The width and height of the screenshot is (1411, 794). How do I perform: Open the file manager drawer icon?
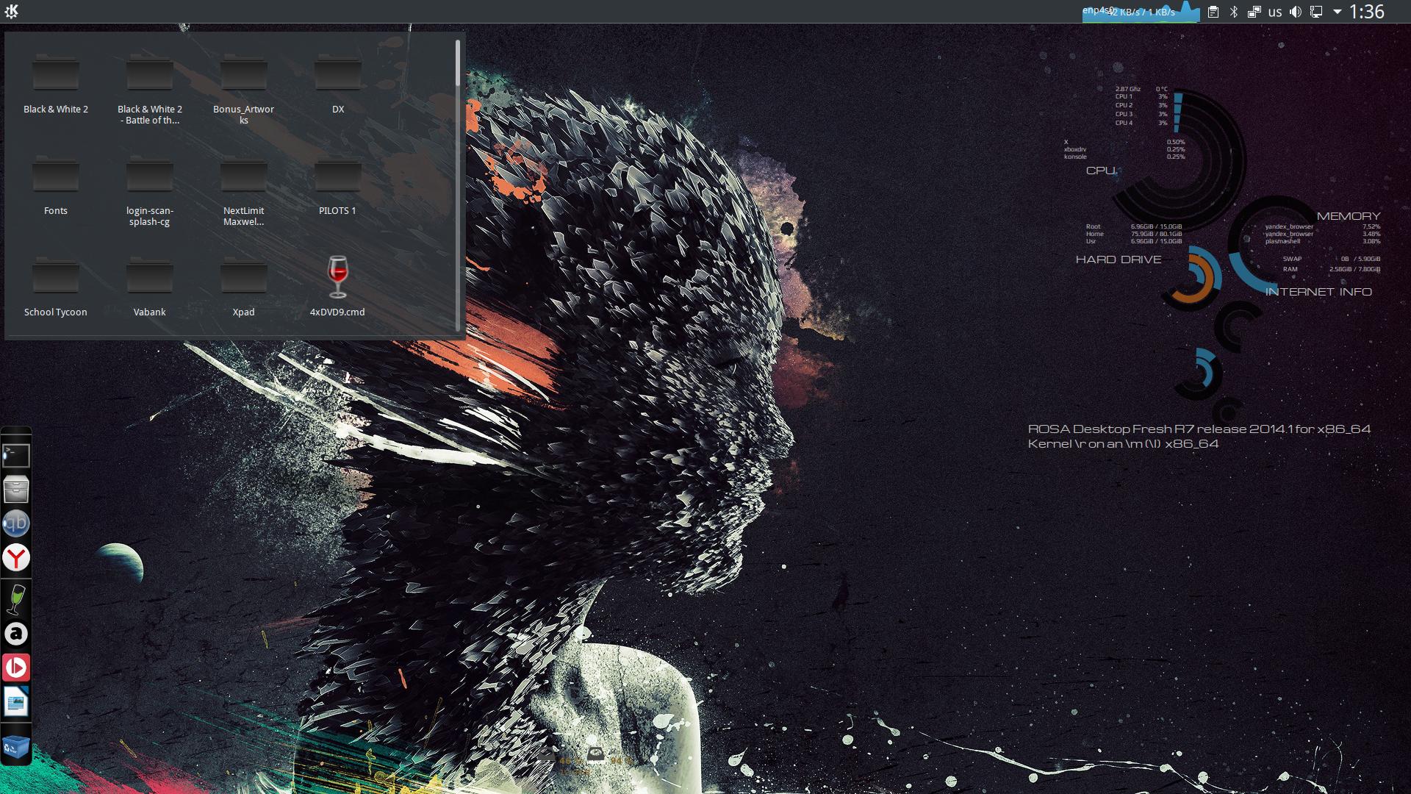pyautogui.click(x=15, y=489)
